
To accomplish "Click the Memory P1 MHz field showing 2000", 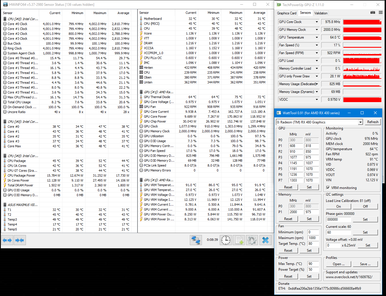I will point(296,212).
